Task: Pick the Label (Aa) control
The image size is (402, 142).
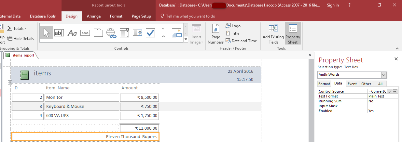Action: 72,33
